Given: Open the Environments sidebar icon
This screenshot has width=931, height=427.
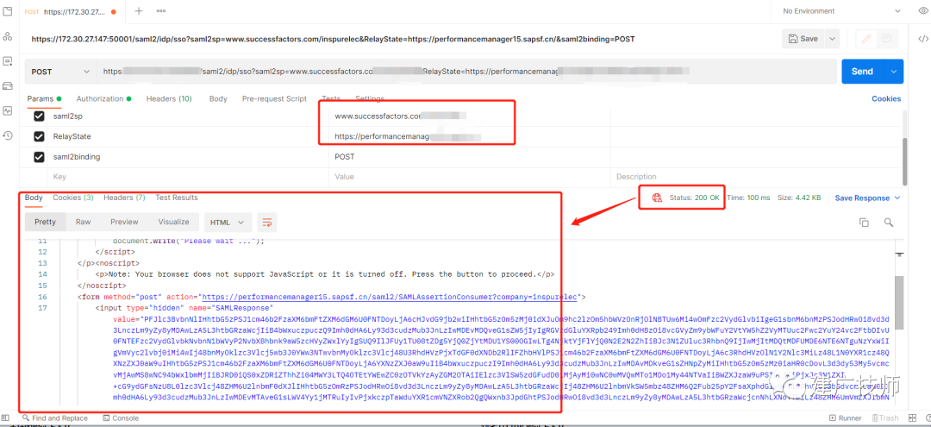Looking at the screenshot, I should [x=8, y=61].
